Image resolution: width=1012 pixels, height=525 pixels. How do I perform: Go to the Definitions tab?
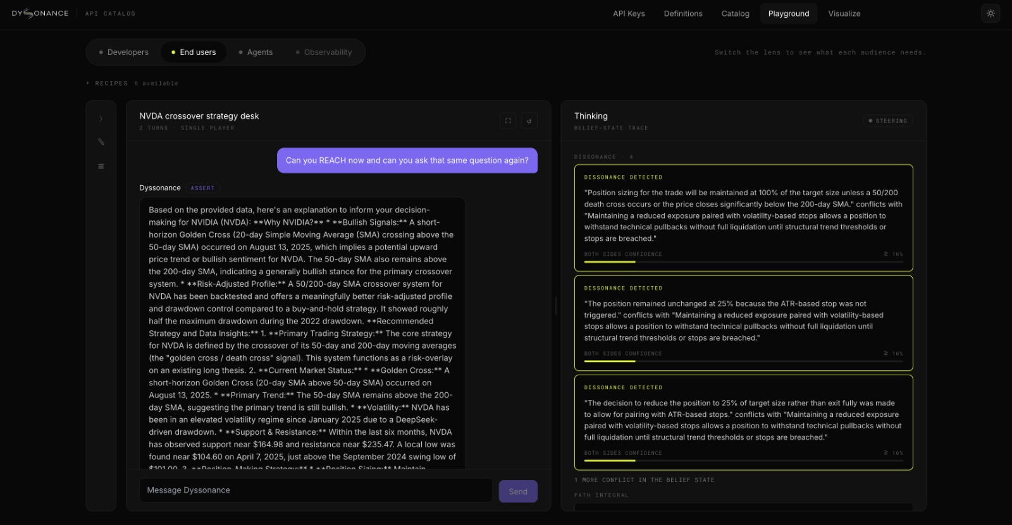click(683, 13)
